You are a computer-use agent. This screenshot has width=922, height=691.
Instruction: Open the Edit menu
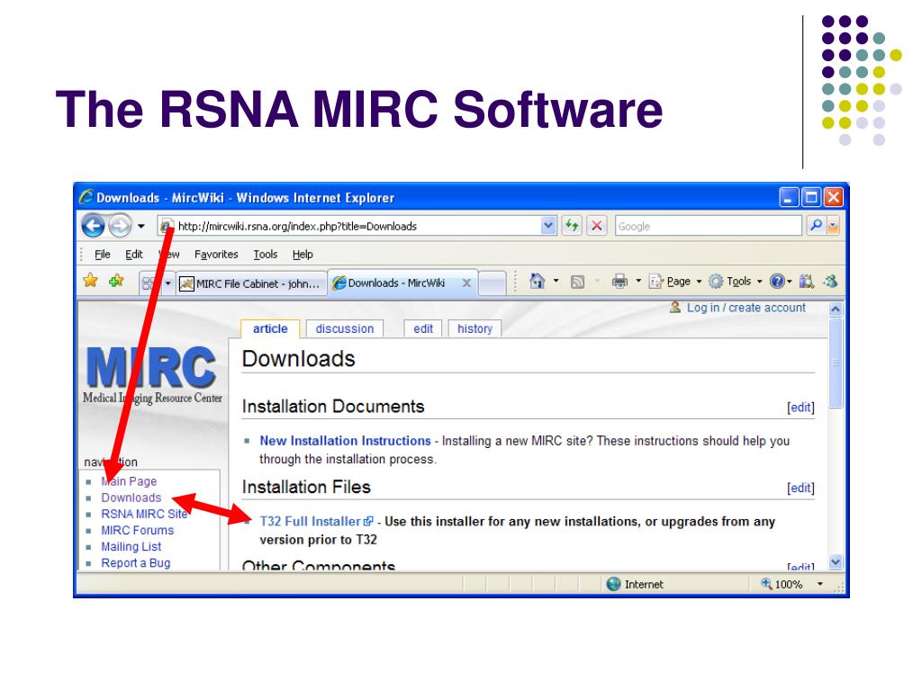click(133, 255)
